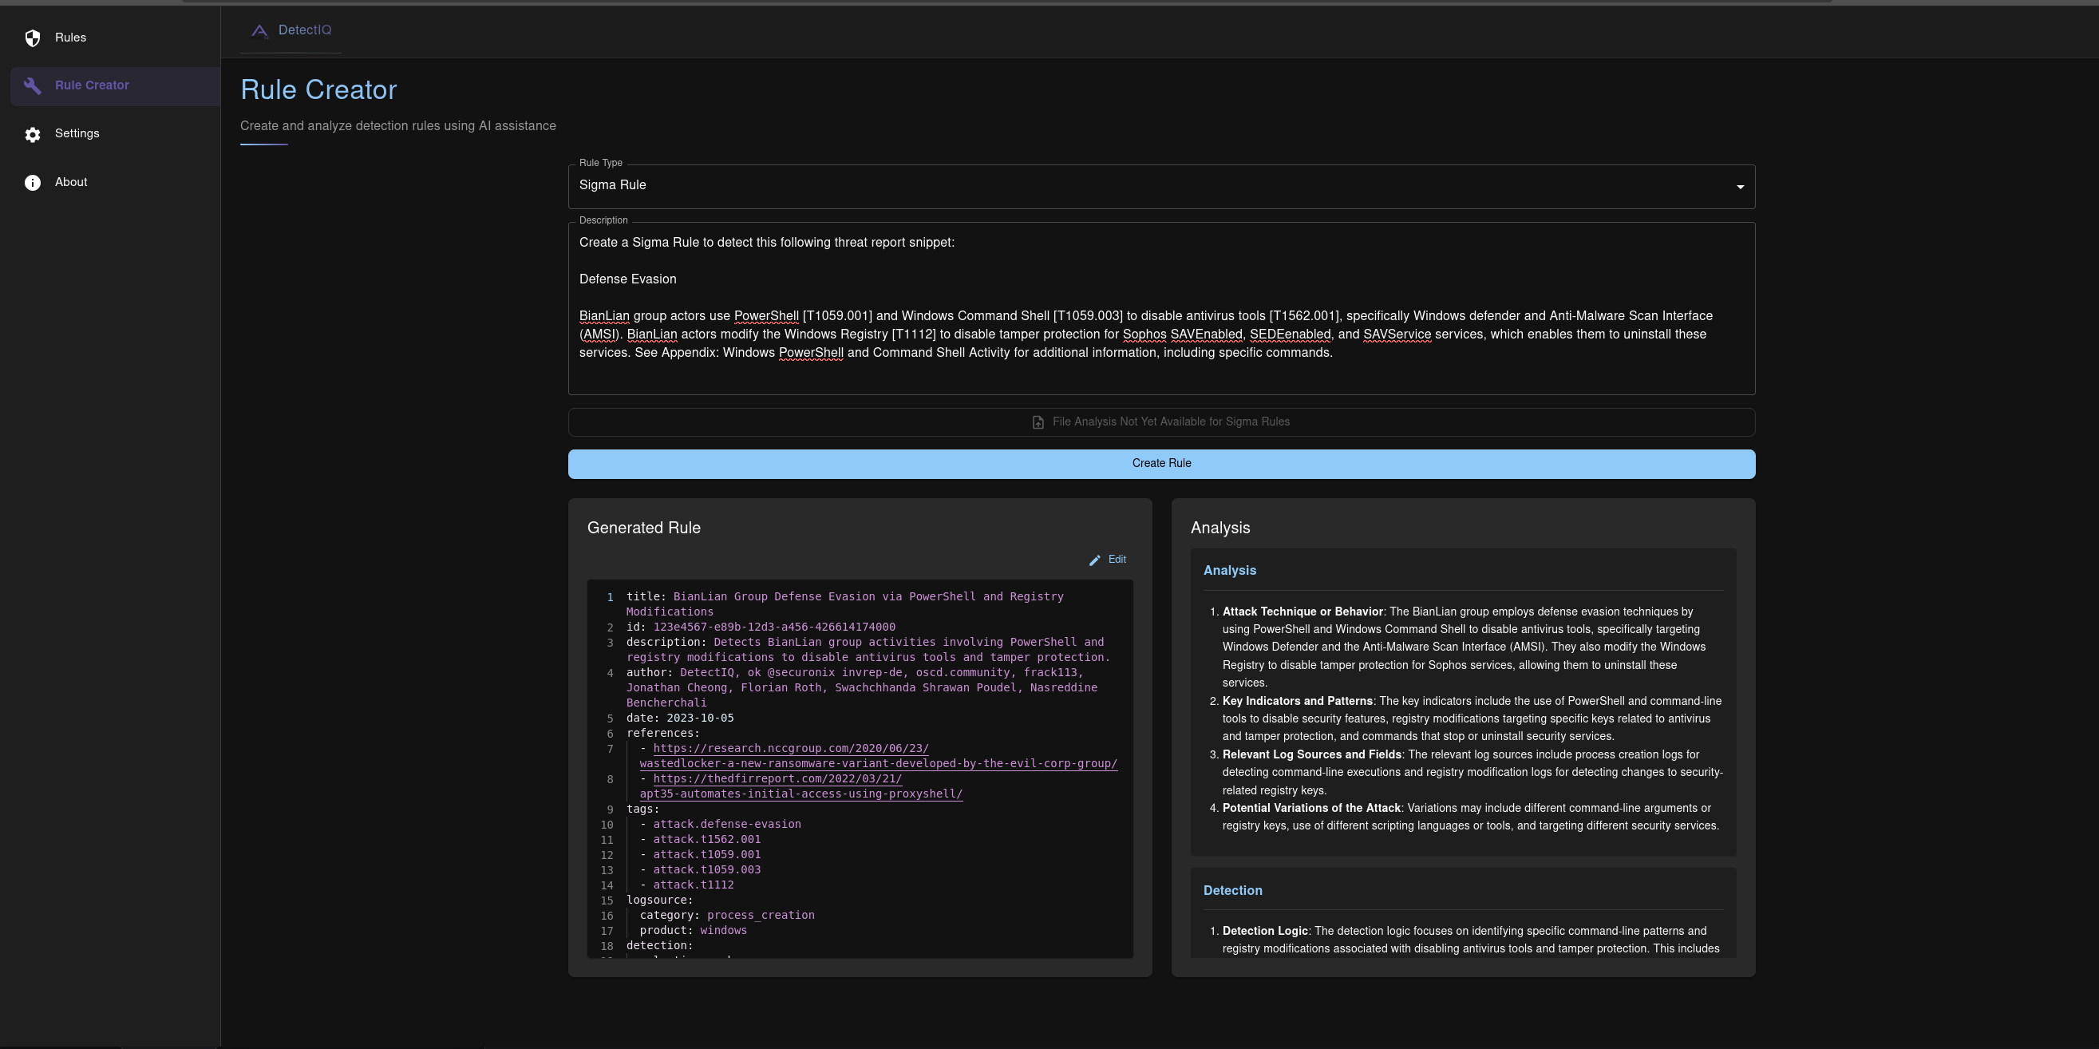Click the Rules navigation icon
The height and width of the screenshot is (1049, 2099).
pos(32,38)
